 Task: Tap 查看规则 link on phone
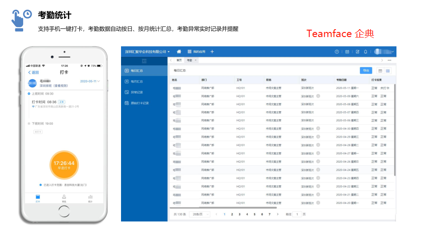[61, 86]
